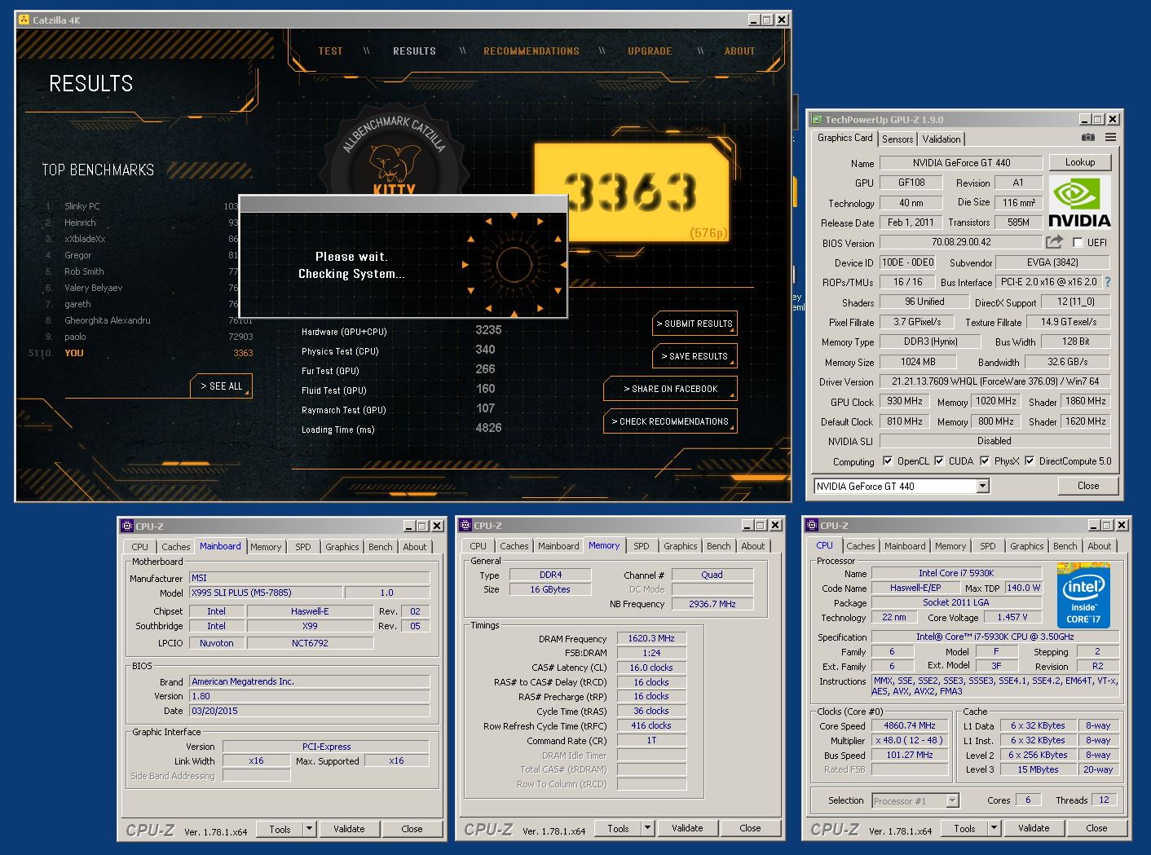Click the GPU-Z title bar app icon

(x=817, y=119)
